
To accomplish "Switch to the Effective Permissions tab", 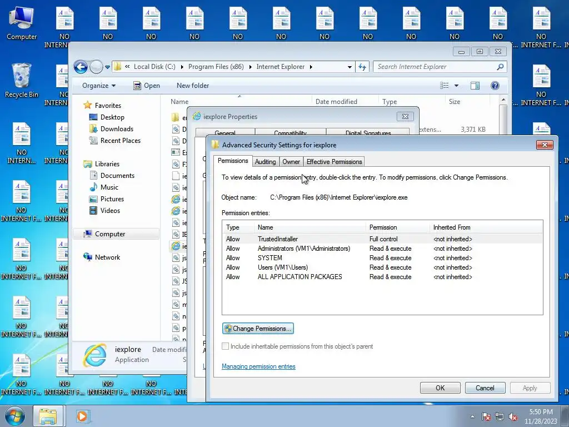I will point(334,162).
